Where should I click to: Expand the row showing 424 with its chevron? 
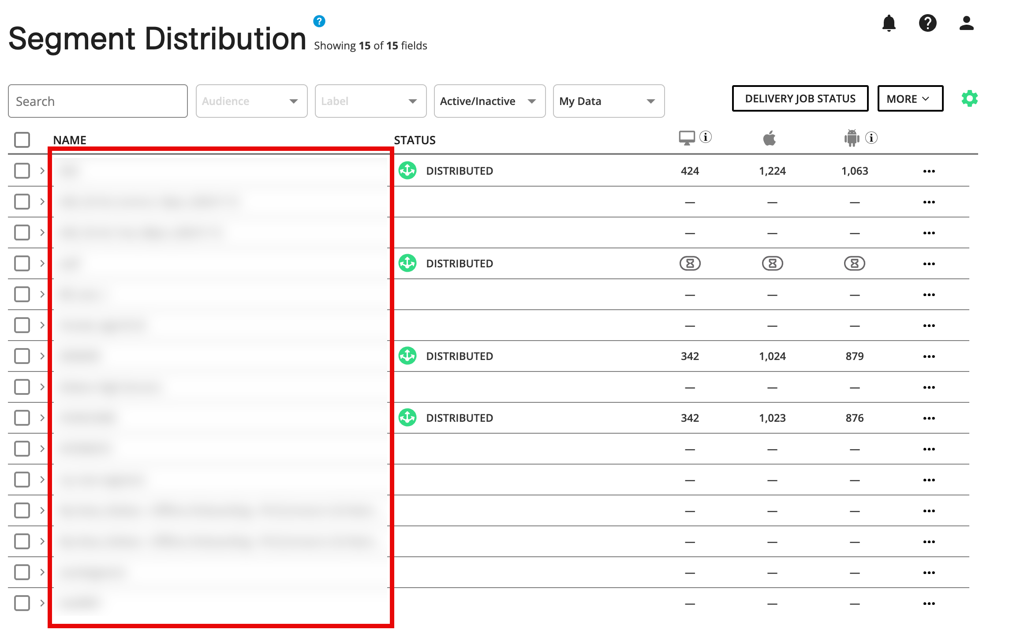click(x=42, y=171)
